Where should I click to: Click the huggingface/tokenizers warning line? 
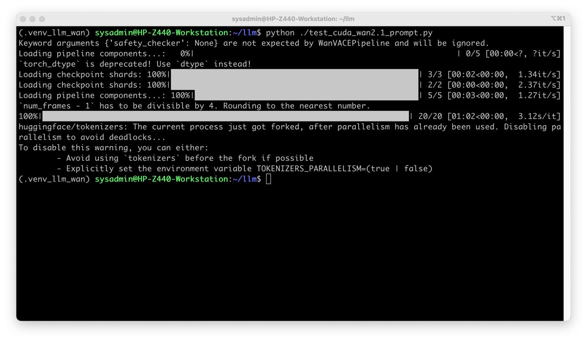[x=290, y=132]
